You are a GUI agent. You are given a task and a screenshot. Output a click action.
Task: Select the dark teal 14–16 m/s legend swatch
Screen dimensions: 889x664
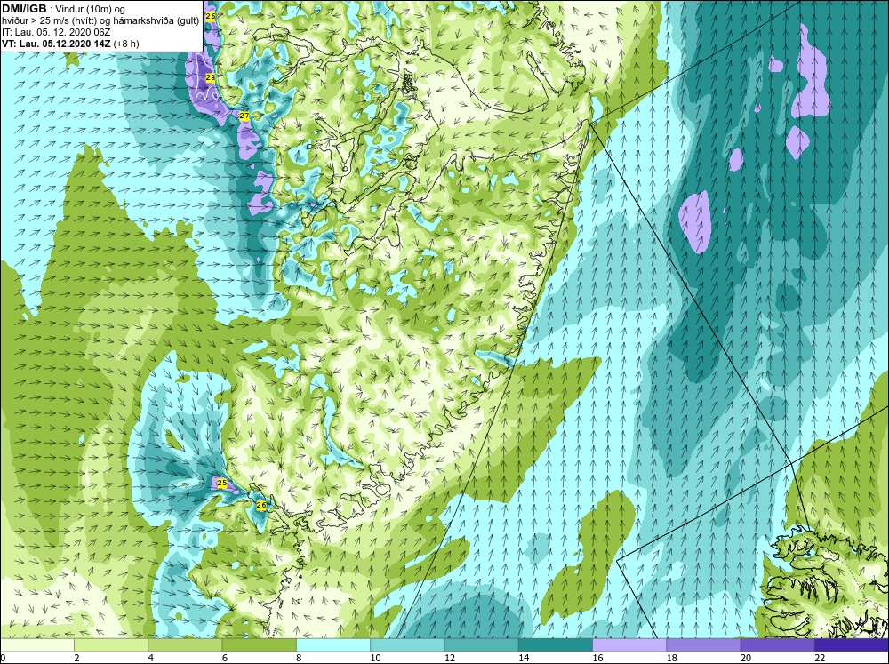pyautogui.click(x=556, y=645)
